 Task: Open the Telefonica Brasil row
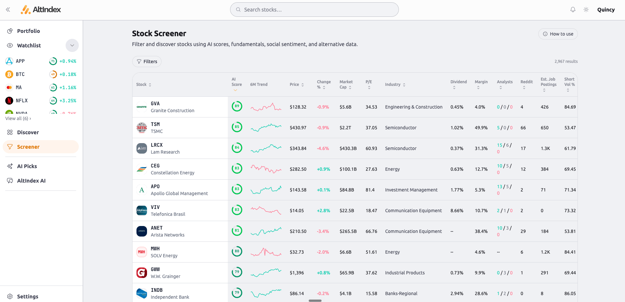(x=355, y=211)
